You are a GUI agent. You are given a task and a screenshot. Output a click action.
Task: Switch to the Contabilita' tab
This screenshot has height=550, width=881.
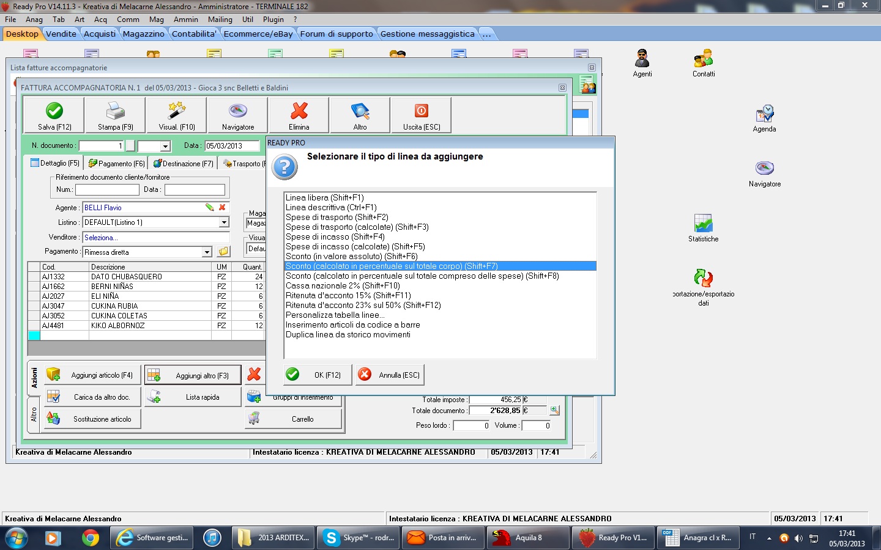(194, 34)
